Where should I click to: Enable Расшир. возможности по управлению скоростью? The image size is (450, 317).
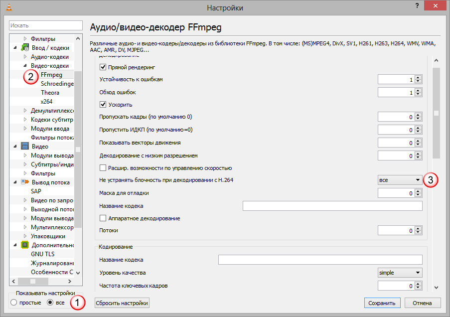(103, 167)
